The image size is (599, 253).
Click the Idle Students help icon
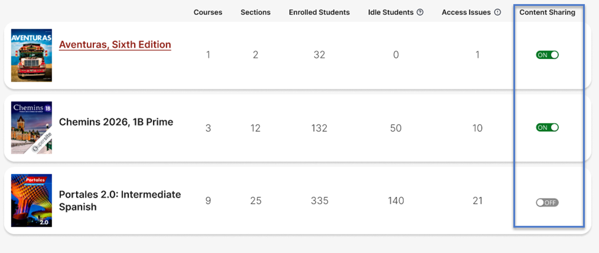point(420,12)
